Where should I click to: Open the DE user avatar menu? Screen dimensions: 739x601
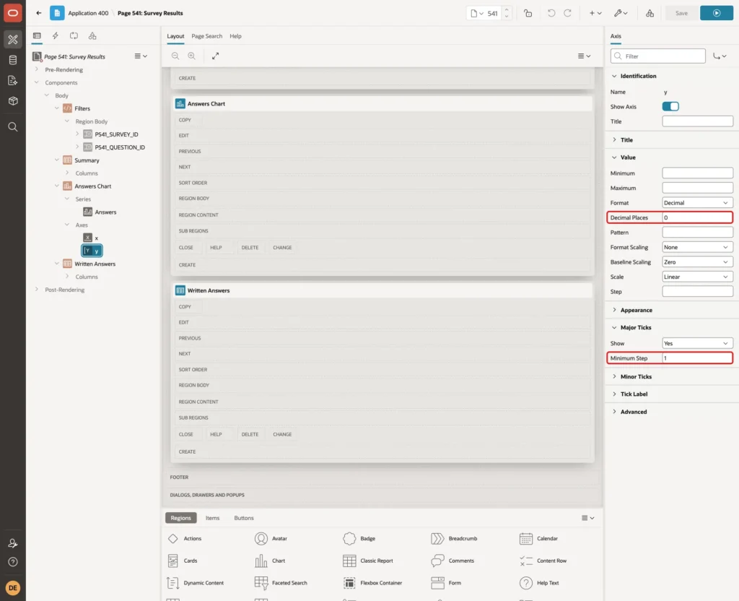13,588
